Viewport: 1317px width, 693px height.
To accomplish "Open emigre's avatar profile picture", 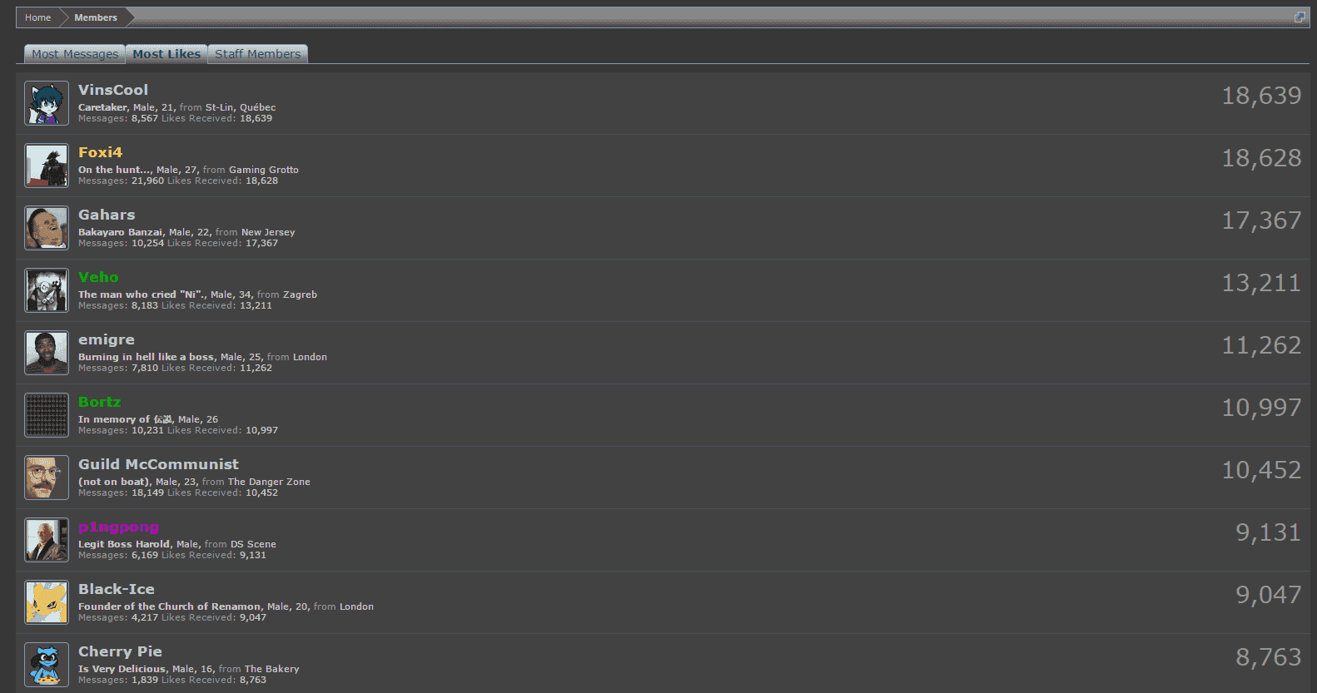I will (x=47, y=353).
